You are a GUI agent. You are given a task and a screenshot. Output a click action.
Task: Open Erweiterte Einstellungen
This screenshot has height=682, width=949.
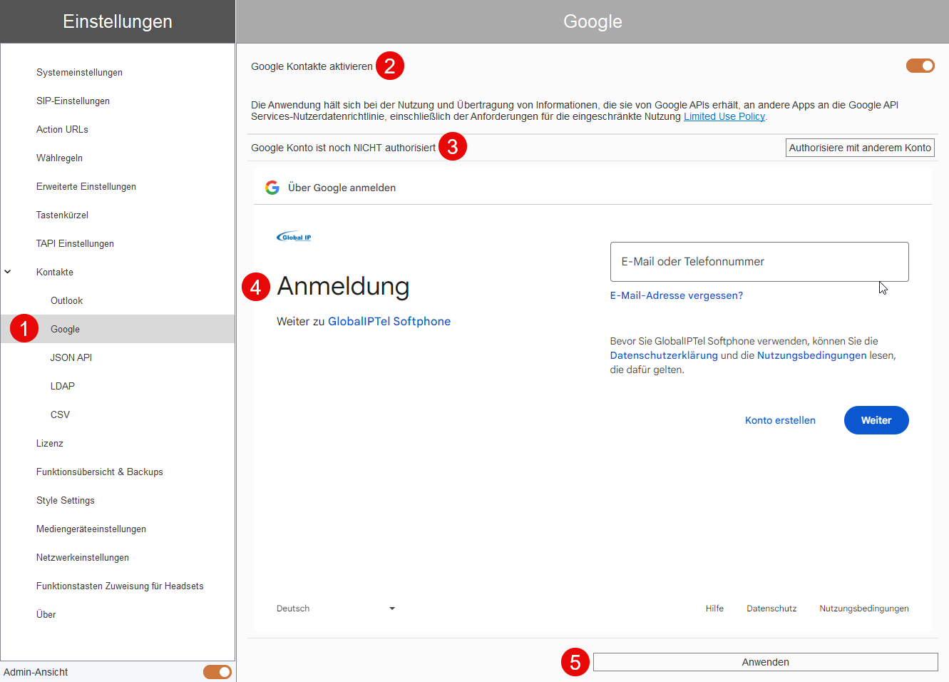click(x=86, y=186)
